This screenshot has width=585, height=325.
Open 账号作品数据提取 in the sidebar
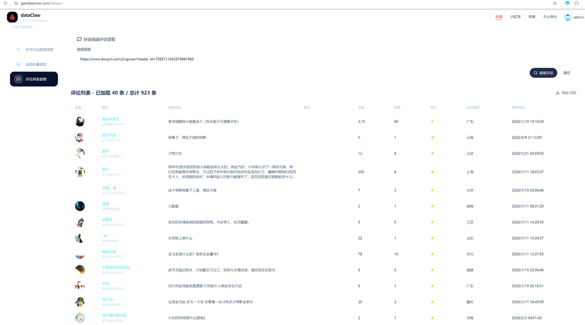[34, 50]
